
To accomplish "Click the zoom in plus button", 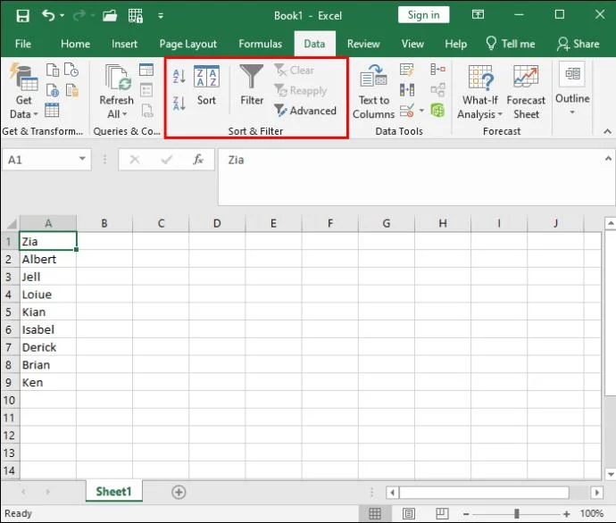I will 567,513.
